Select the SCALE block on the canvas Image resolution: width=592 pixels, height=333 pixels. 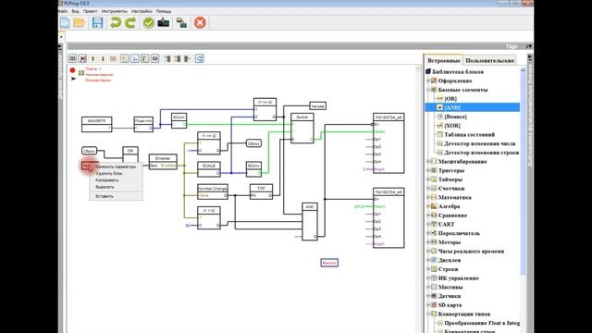209,169
